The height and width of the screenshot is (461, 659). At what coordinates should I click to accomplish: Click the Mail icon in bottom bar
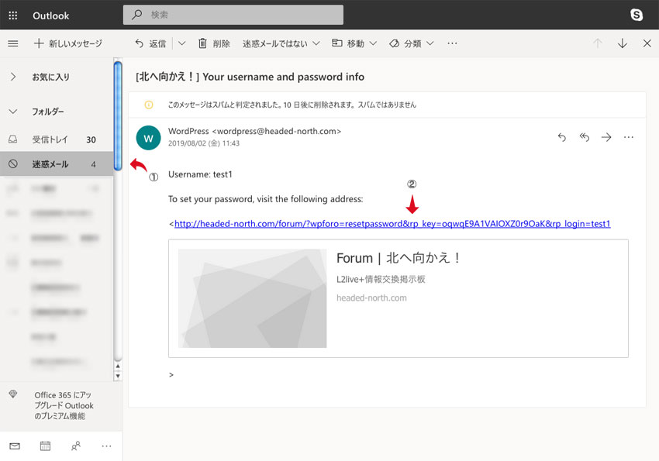pos(15,446)
